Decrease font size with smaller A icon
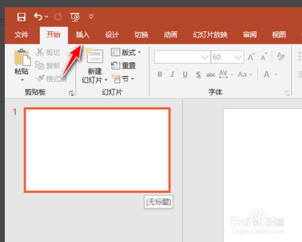302x242 pixels. [264, 57]
